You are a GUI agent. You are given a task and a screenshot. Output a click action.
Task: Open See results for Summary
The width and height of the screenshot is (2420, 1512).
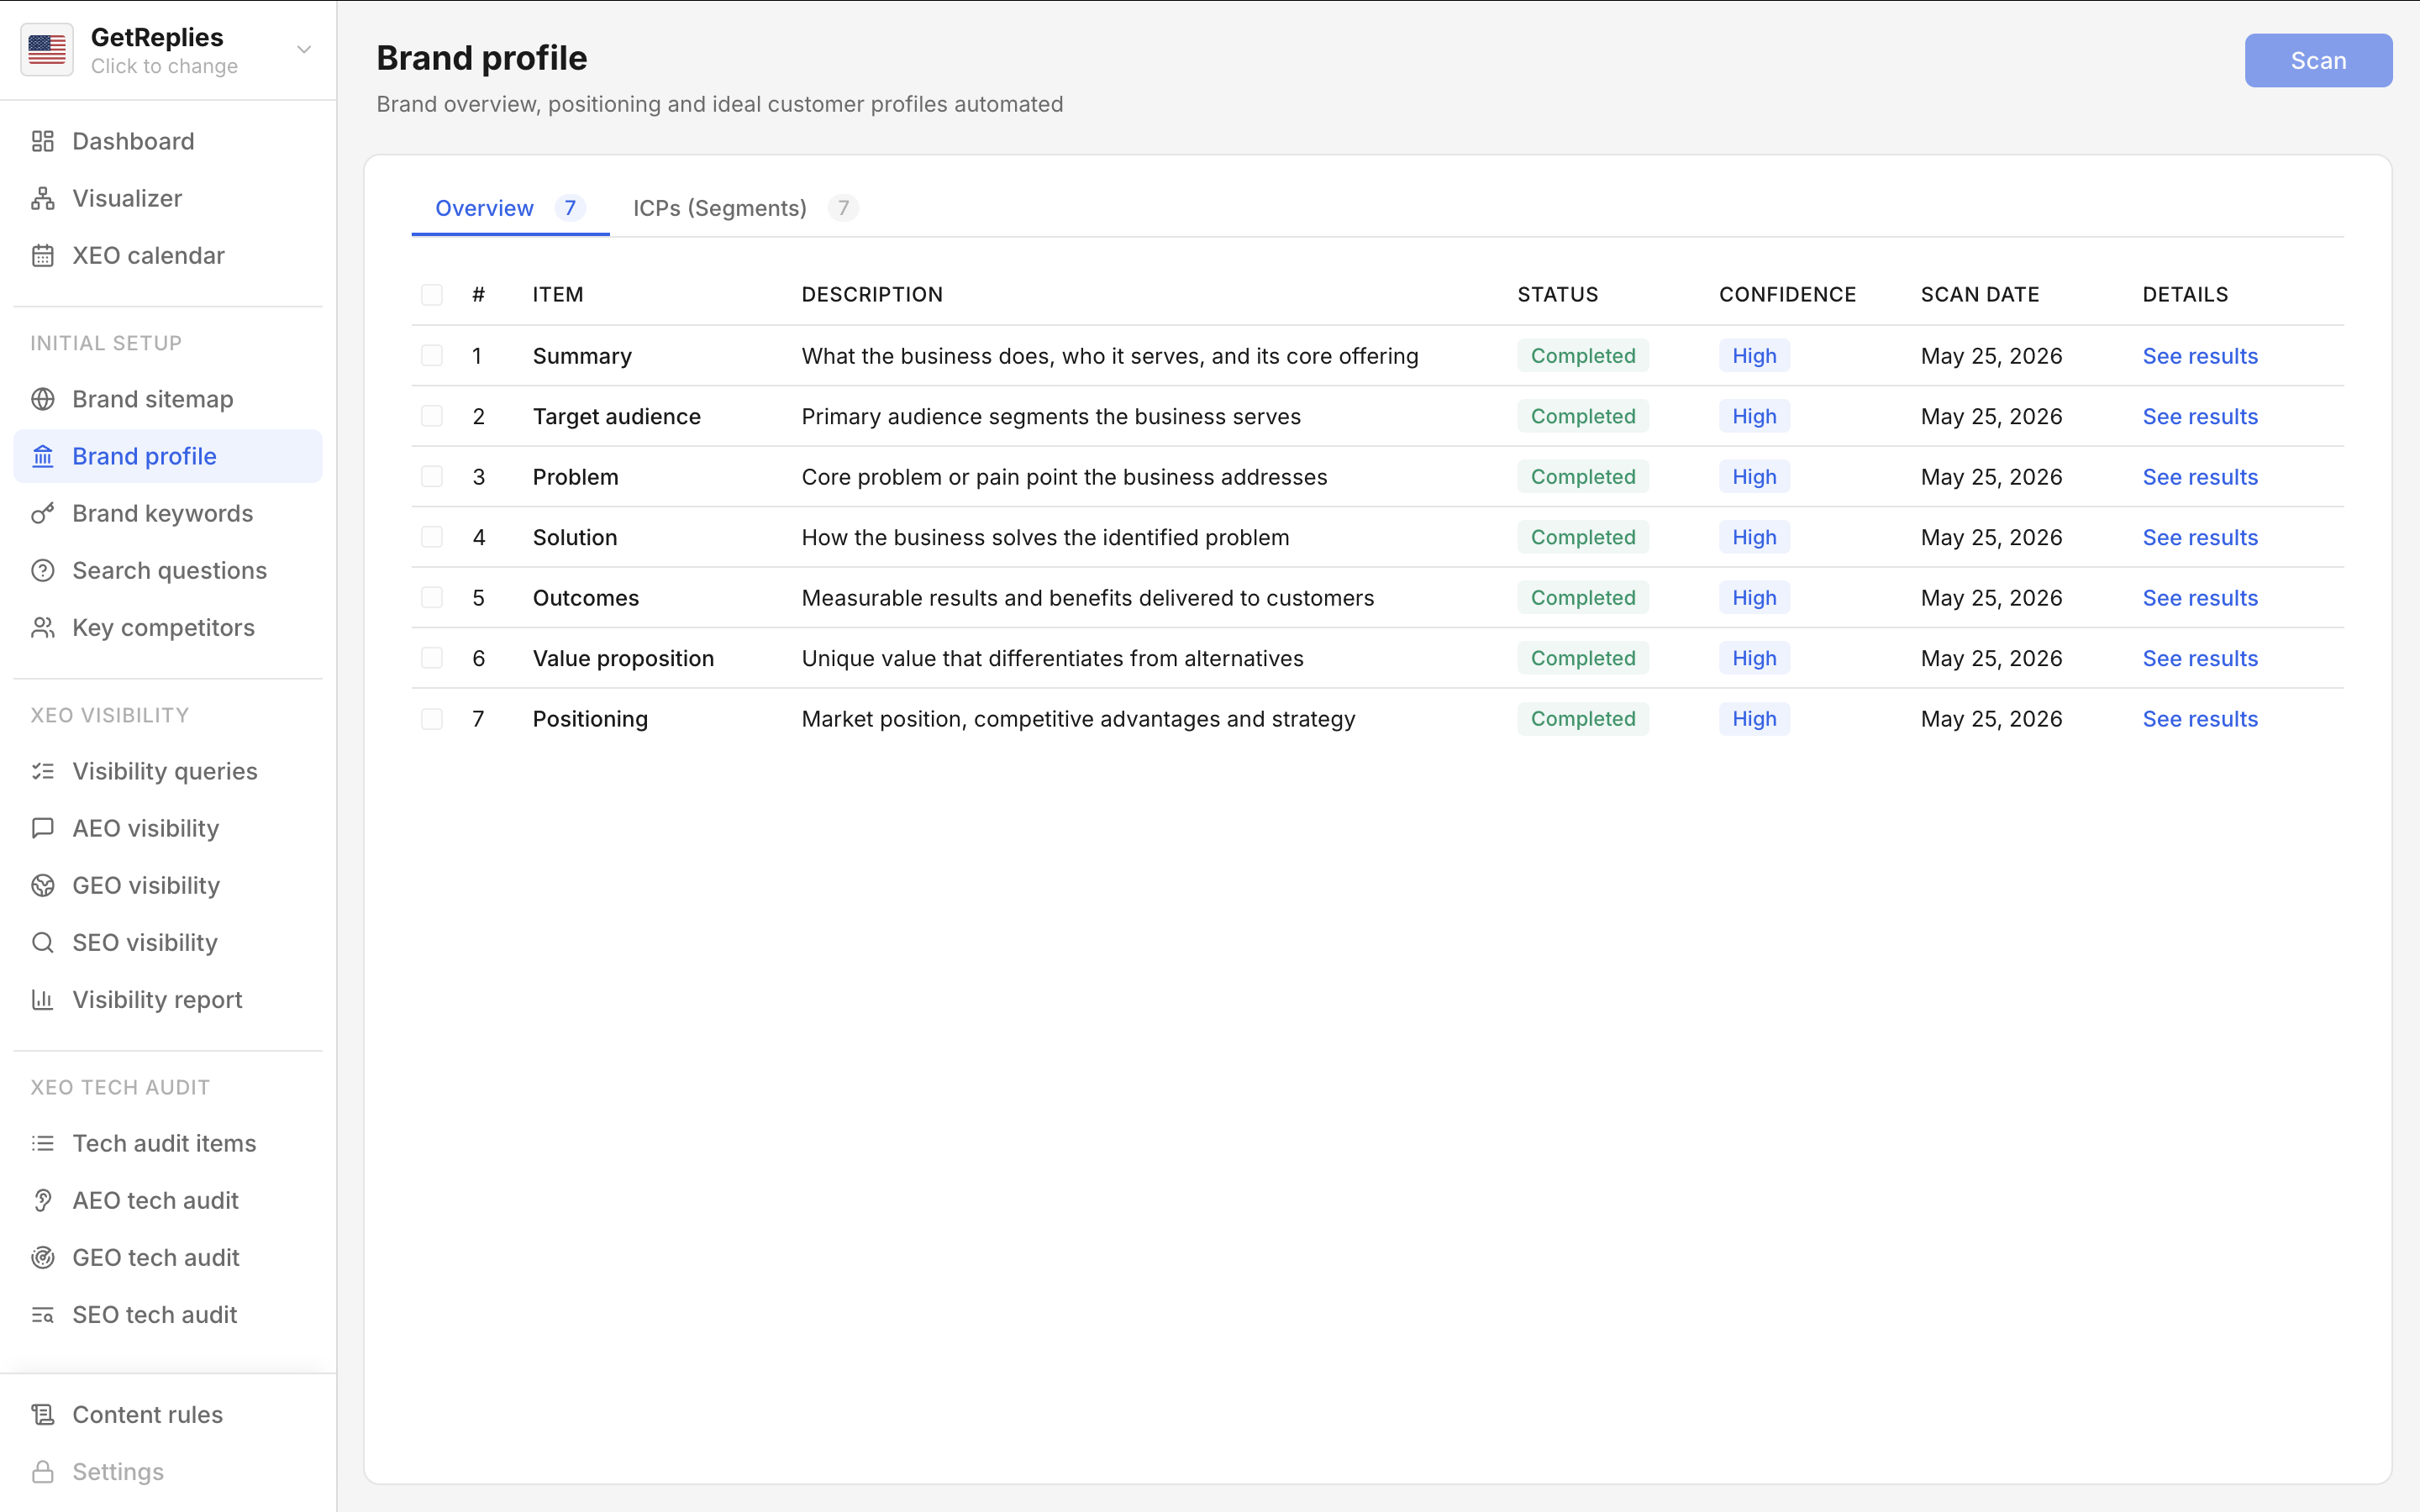(2200, 356)
